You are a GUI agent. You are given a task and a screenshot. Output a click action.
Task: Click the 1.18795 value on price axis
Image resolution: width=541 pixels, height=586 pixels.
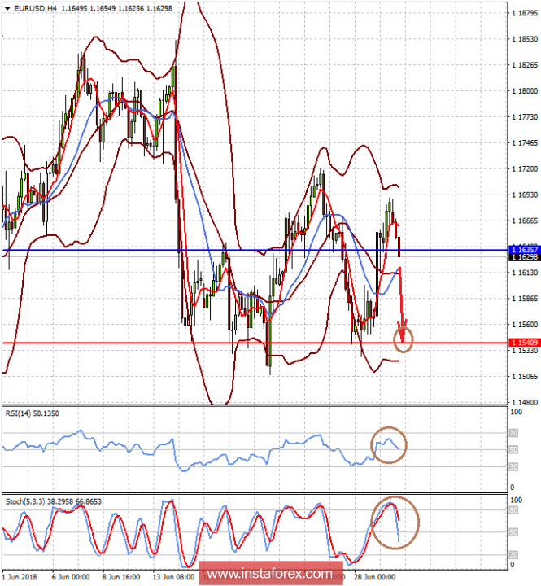(523, 13)
